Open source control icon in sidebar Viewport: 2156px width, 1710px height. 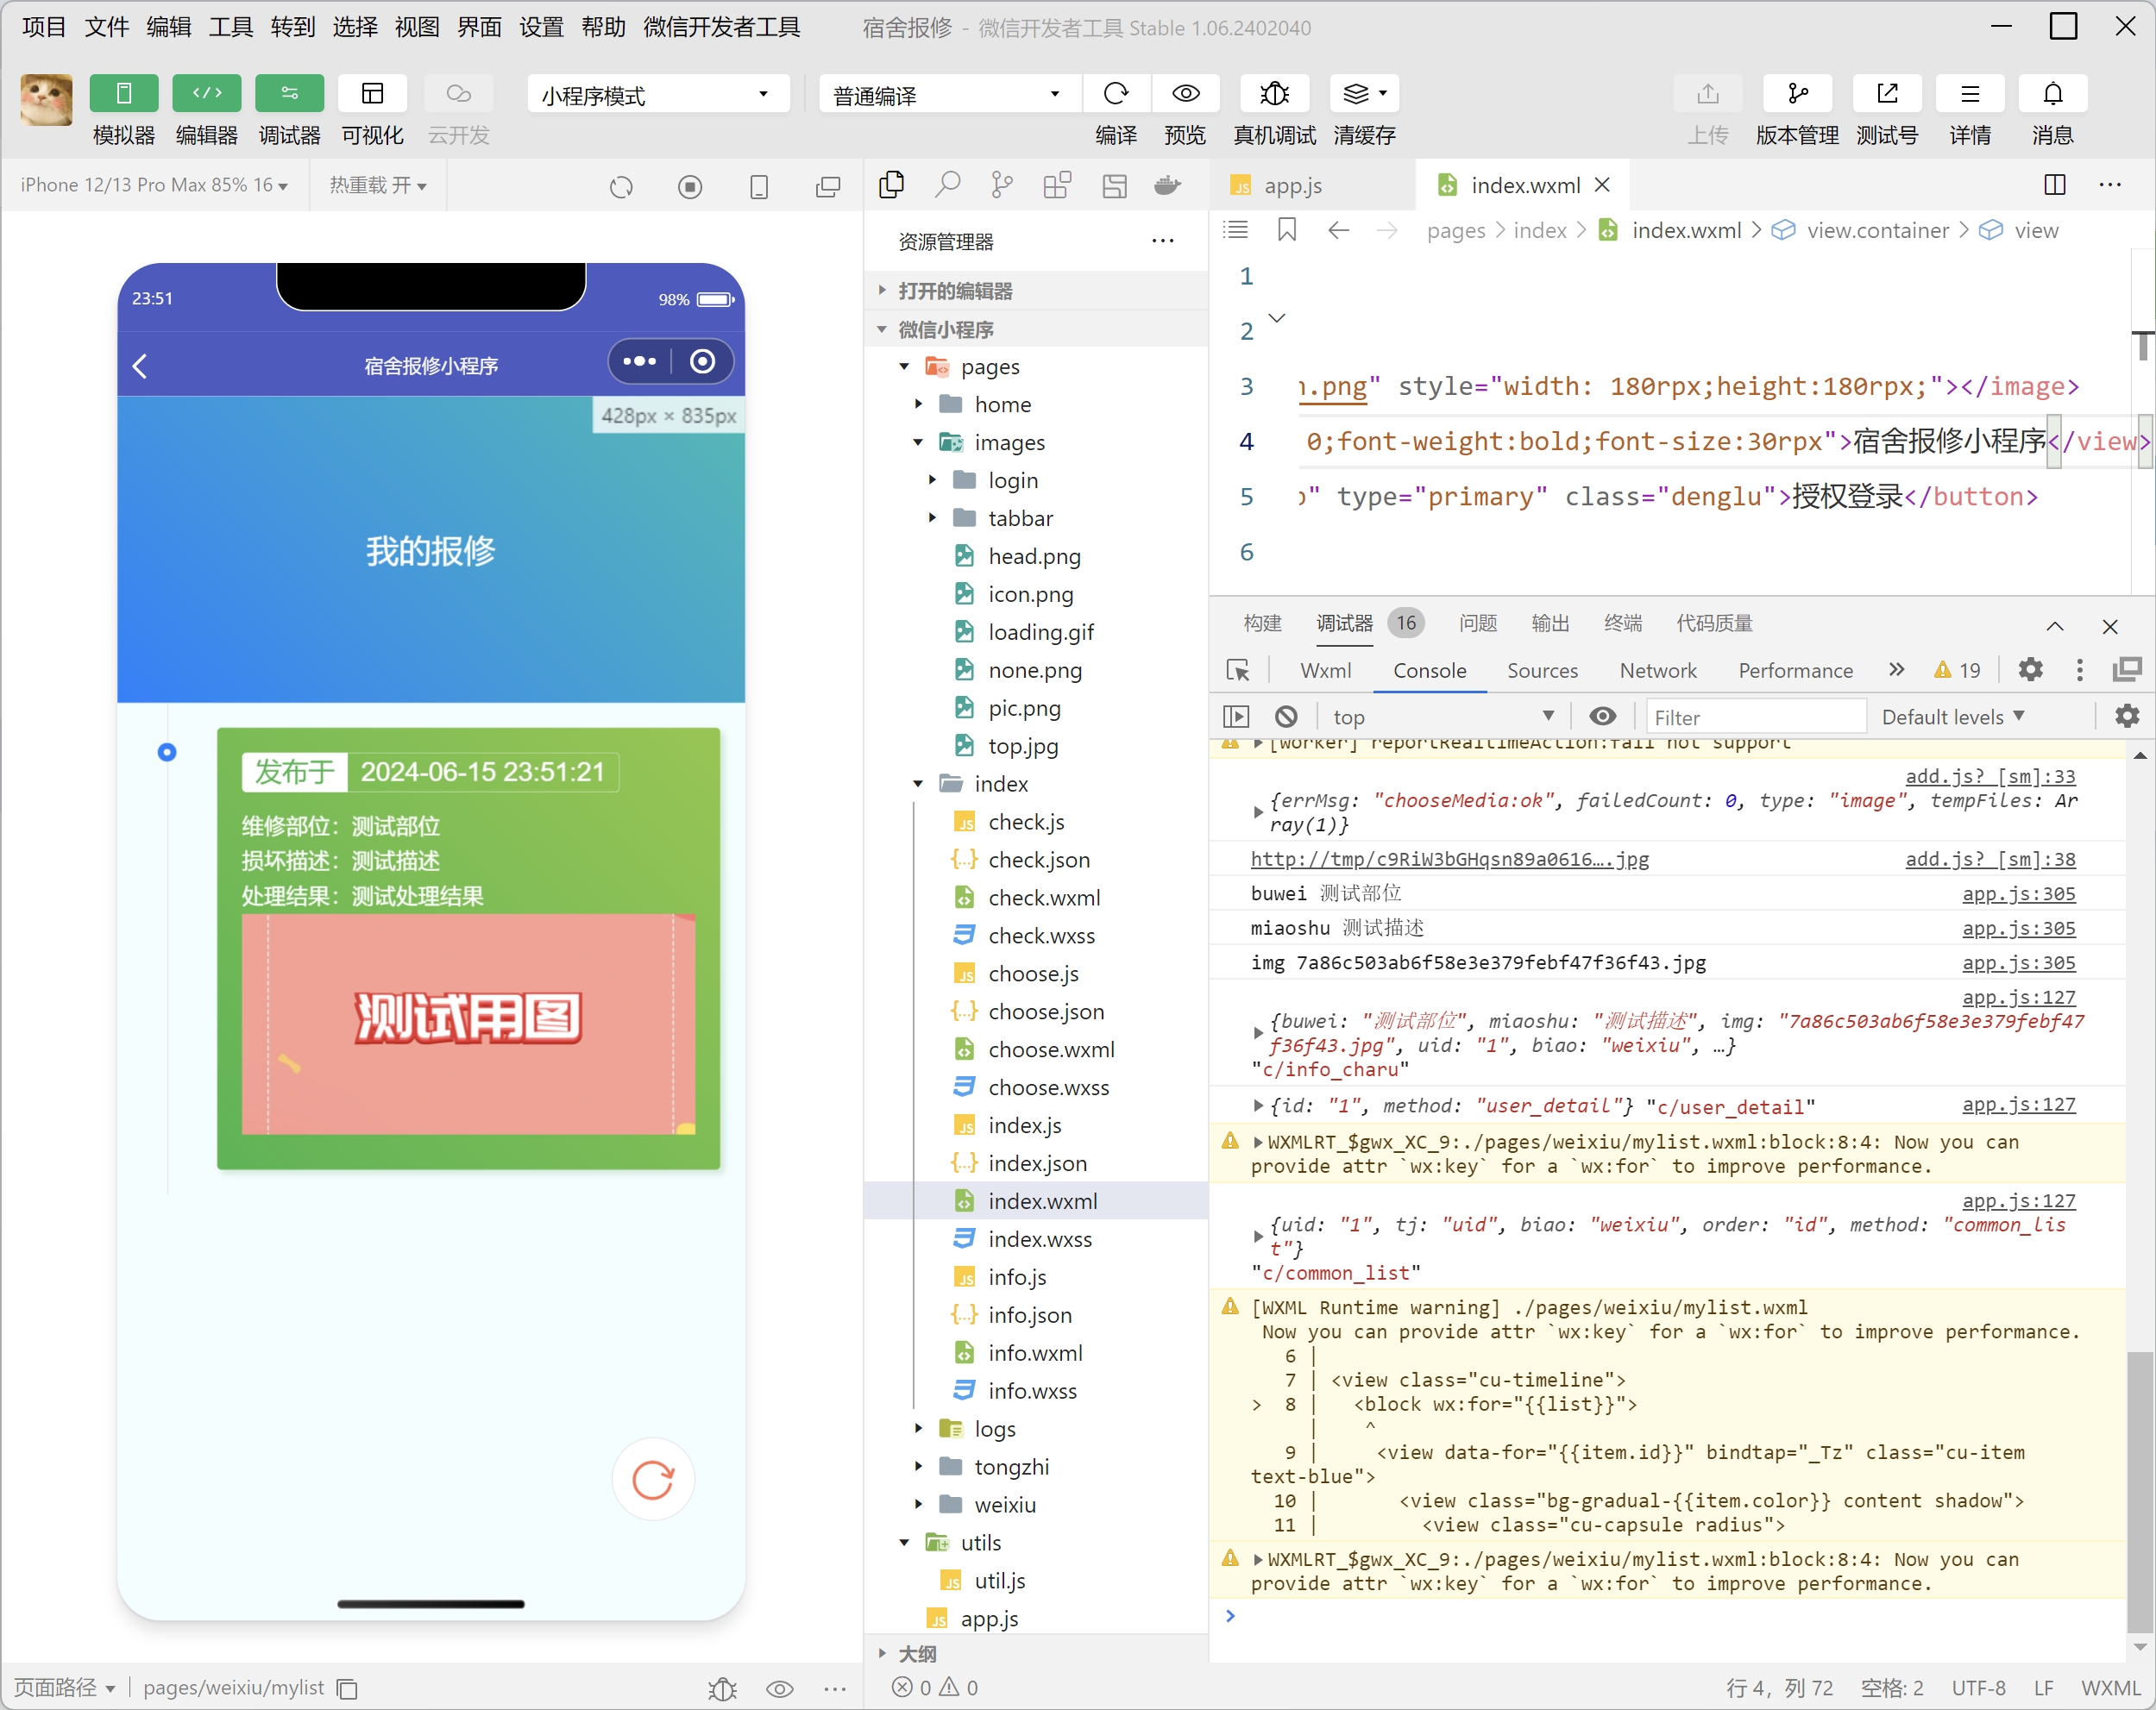[x=1001, y=185]
